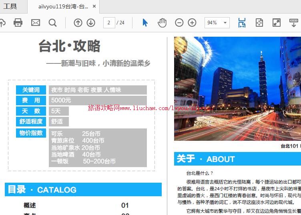301x215 pixels.
Task: Toggle full screen mode icon
Action: 277,23
